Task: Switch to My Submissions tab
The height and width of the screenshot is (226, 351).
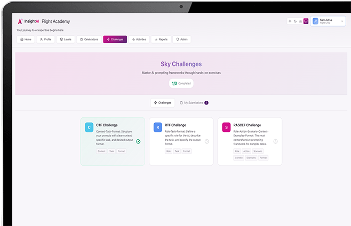Action: tap(194, 102)
